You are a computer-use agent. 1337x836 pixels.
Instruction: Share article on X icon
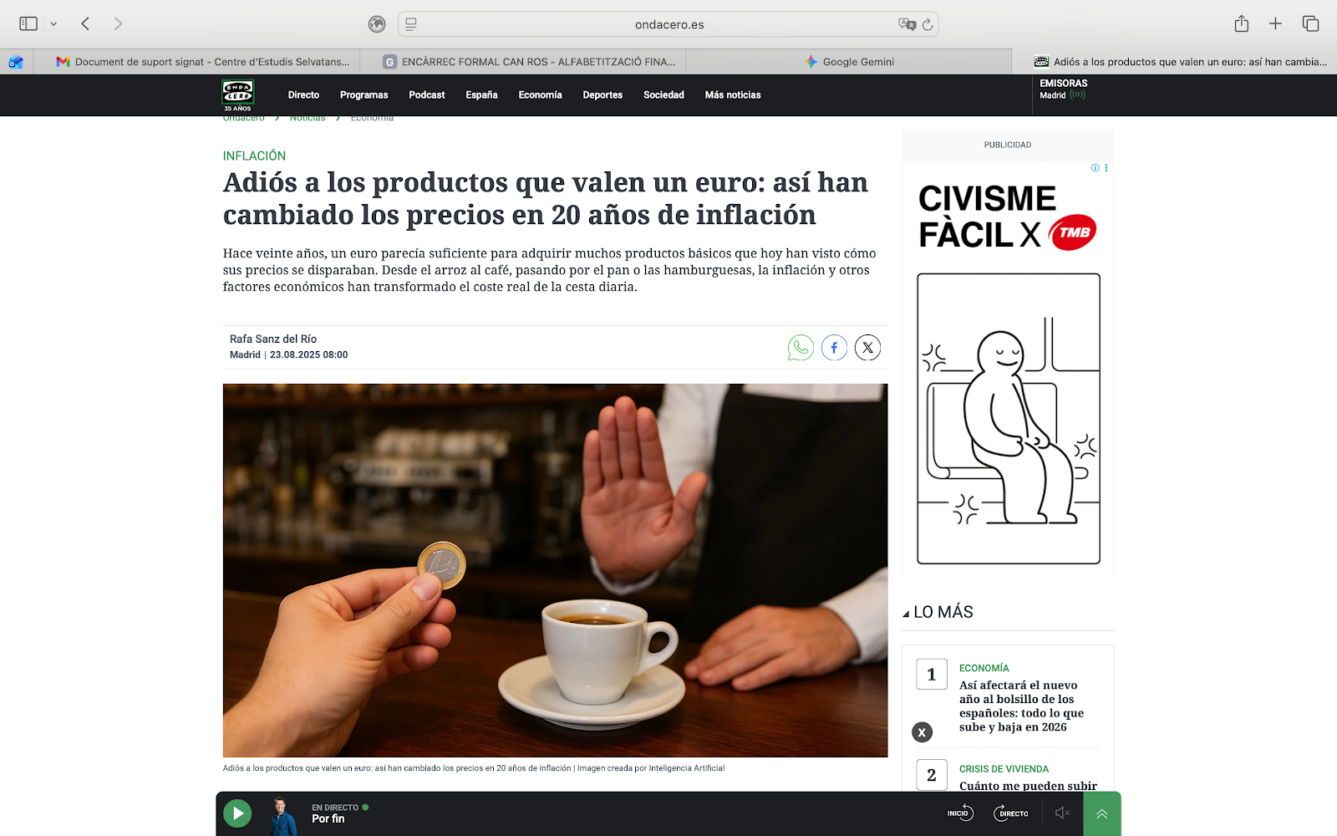coord(867,347)
